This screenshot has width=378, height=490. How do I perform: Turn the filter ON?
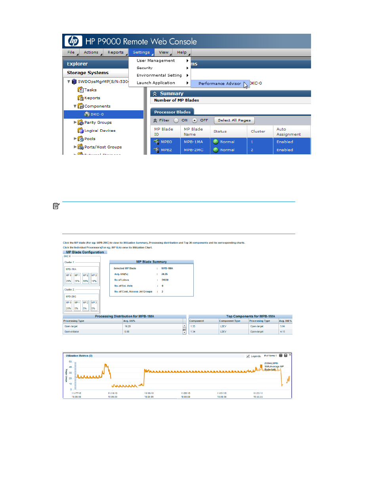pos(176,121)
